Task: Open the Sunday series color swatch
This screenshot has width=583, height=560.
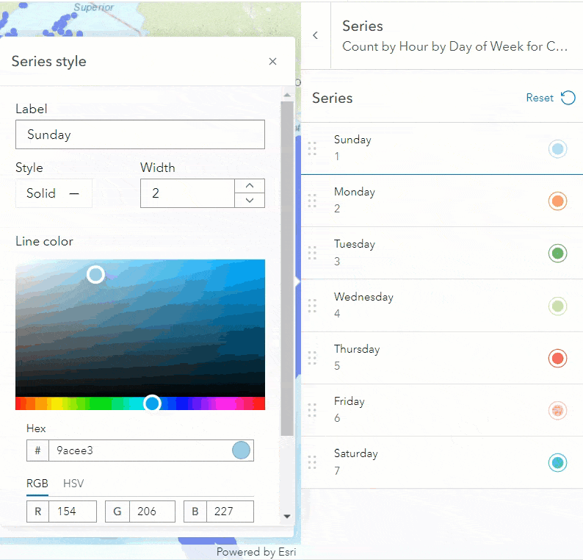Action: coord(557,149)
